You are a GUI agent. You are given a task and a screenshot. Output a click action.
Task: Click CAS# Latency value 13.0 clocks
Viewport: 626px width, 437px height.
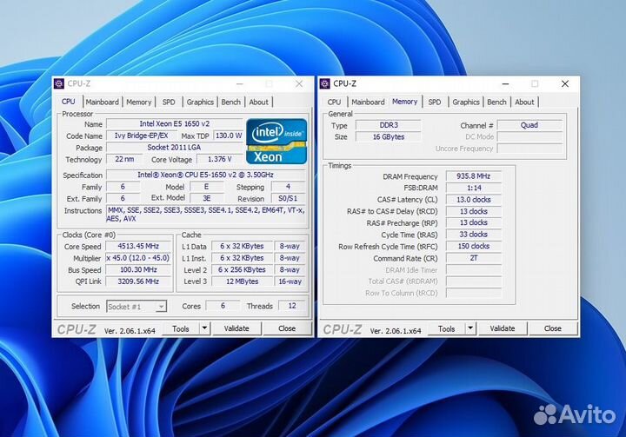[x=474, y=200]
